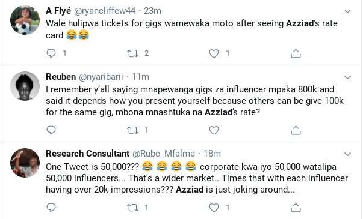Like Research Consultant's tweet
This screenshot has height=219, width=363.
coord(214,208)
